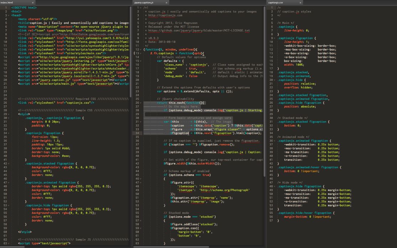
Task: Click '$figcaption.remove();' call
Action: pyautogui.click(x=217, y=145)
